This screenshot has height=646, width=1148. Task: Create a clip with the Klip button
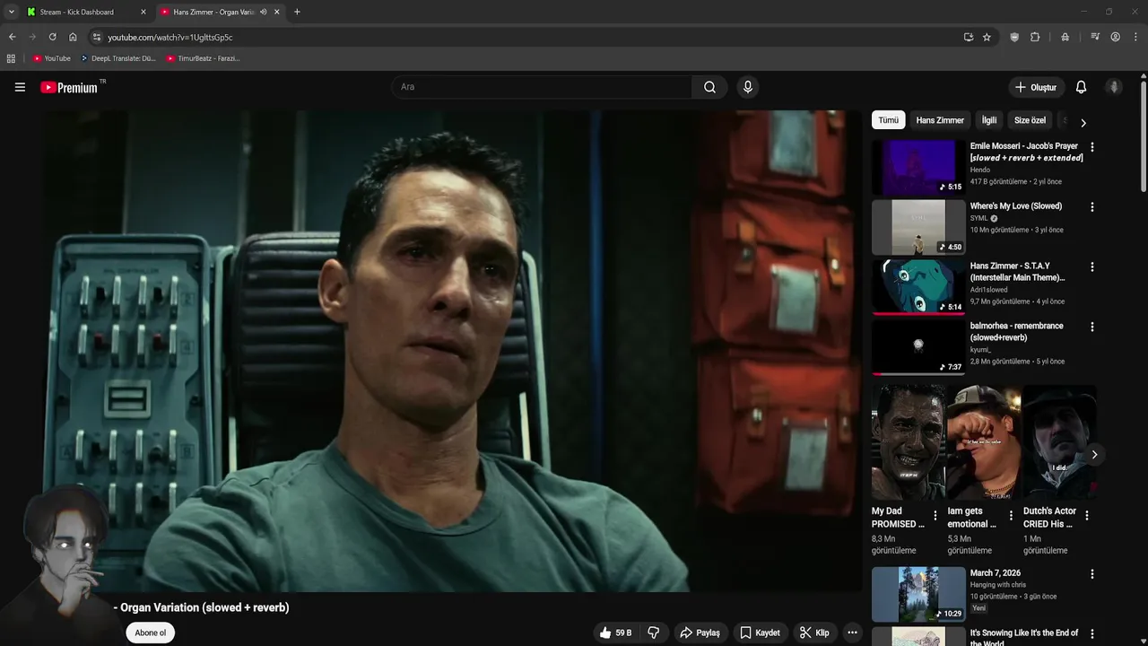(x=814, y=633)
